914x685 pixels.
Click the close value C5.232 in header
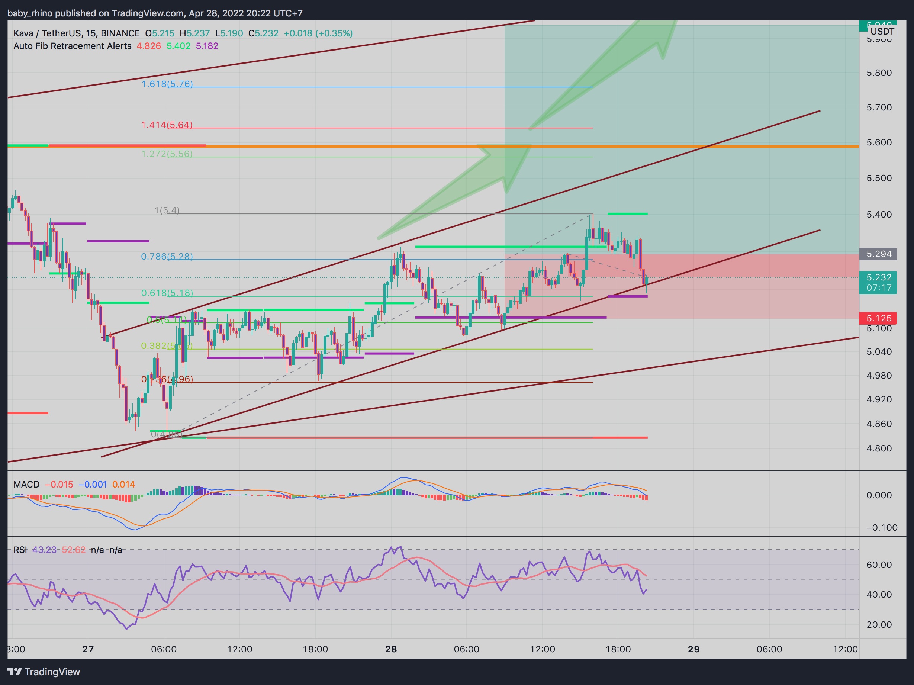coord(263,33)
